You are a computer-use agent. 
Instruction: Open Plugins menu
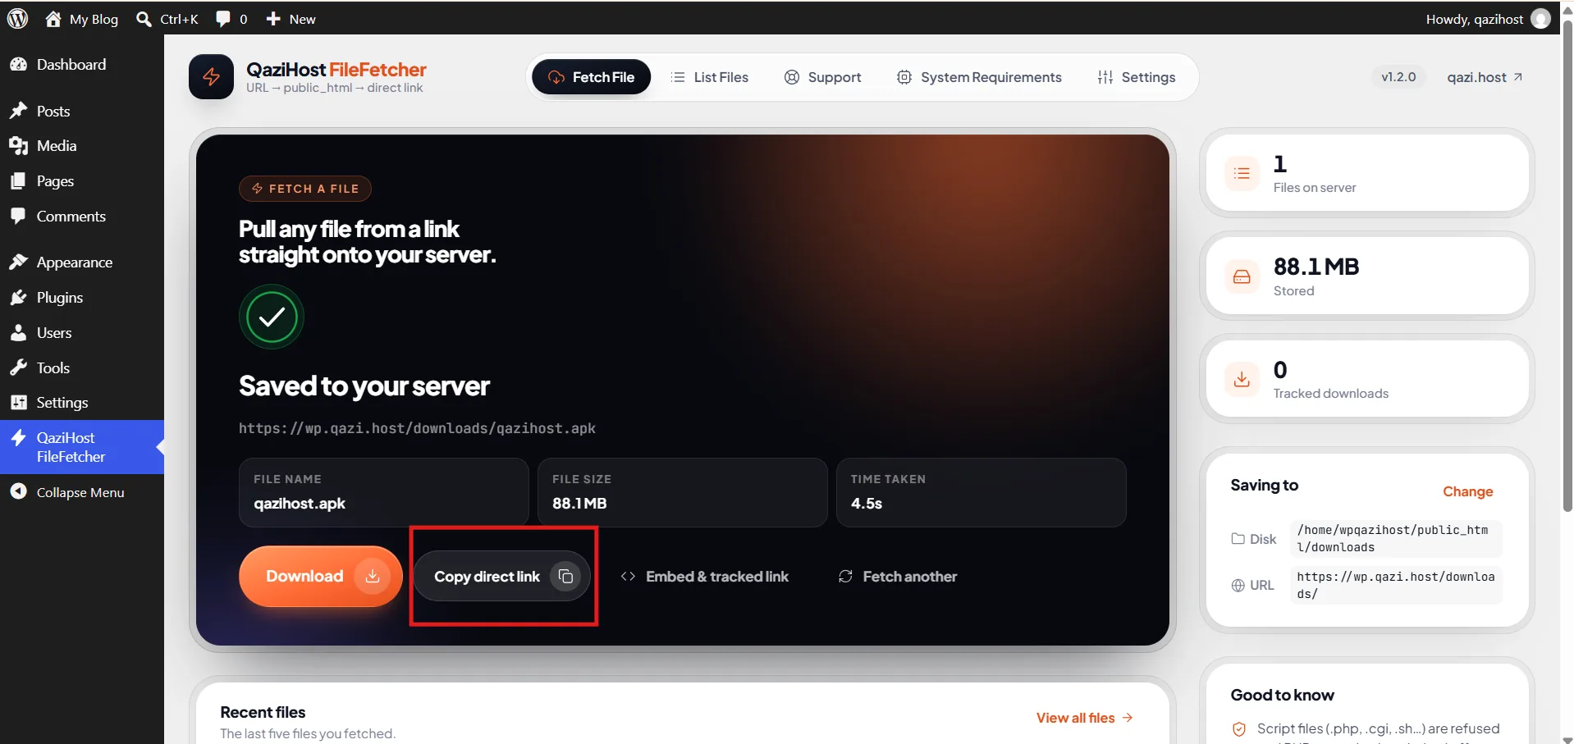point(82,297)
